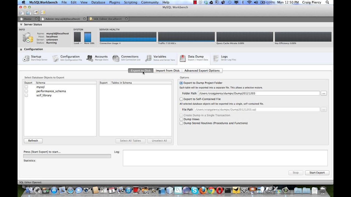This screenshot has width=351, height=197.
Task: Enable Dump Stored Routines checkbox
Action: point(181,123)
